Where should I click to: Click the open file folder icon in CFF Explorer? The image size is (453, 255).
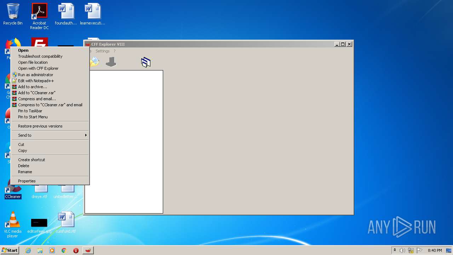[x=94, y=62]
